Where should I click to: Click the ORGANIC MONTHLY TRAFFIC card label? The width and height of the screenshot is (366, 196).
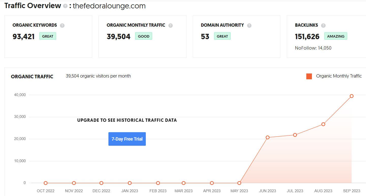coord(136,25)
